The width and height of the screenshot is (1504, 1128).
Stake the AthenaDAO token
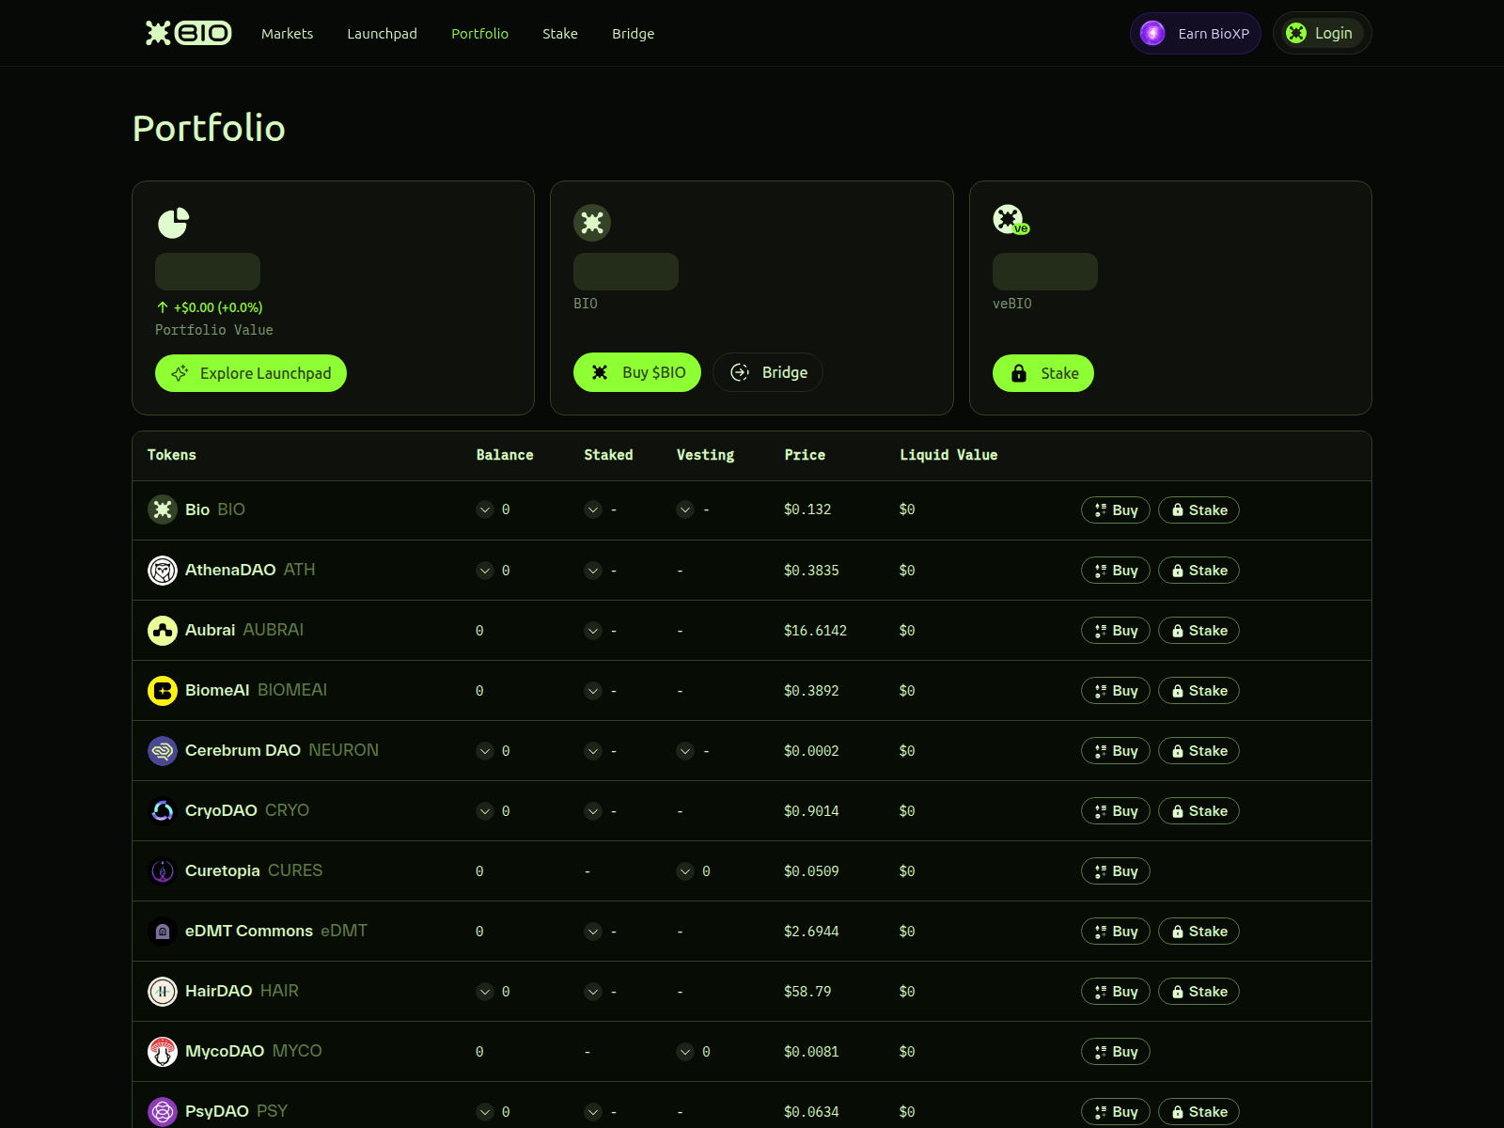click(1198, 570)
